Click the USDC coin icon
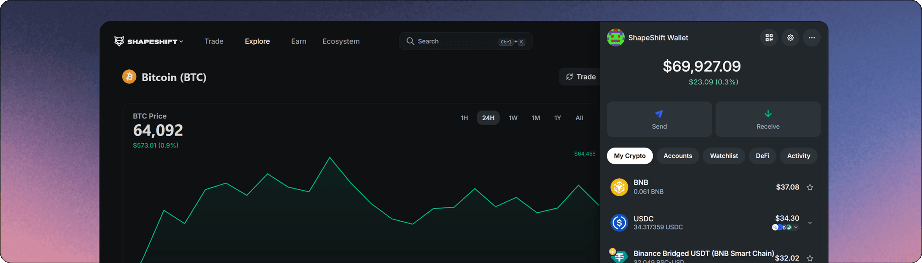The width and height of the screenshot is (922, 263). tap(619, 223)
